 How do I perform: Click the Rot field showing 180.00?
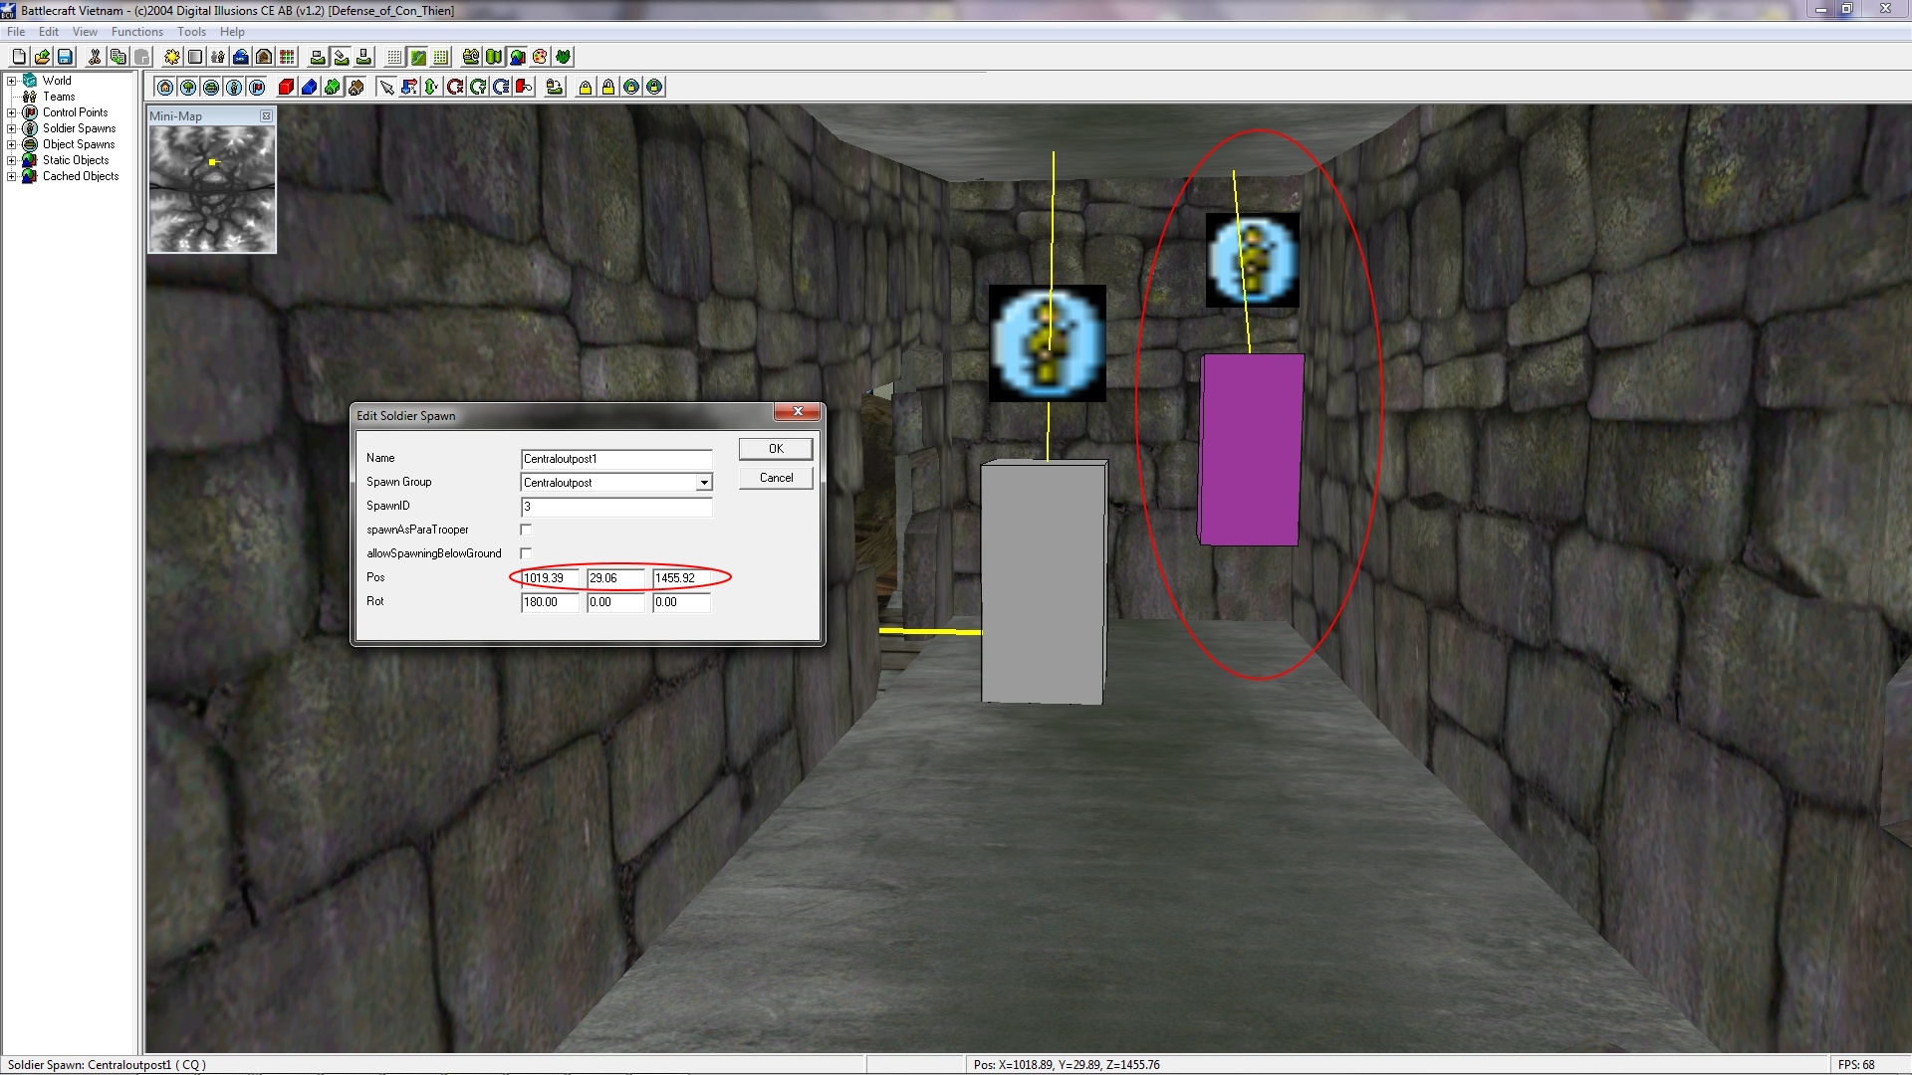[x=550, y=602]
